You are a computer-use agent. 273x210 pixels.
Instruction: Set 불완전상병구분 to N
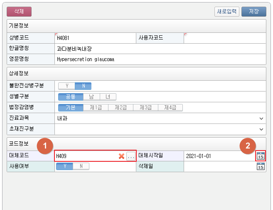[83, 86]
